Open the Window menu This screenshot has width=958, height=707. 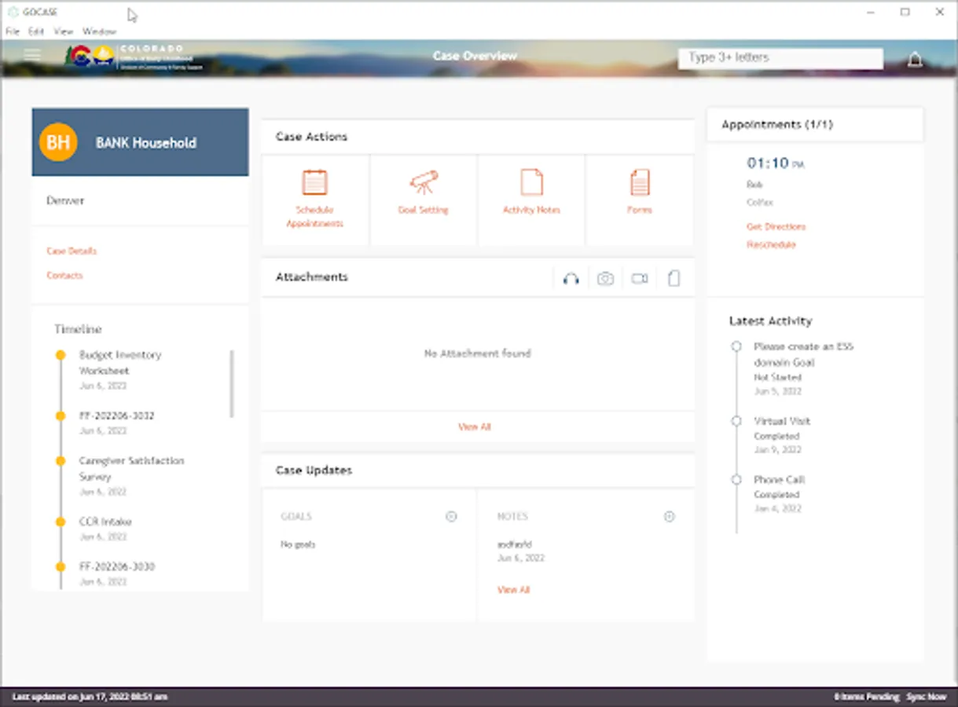pyautogui.click(x=99, y=31)
